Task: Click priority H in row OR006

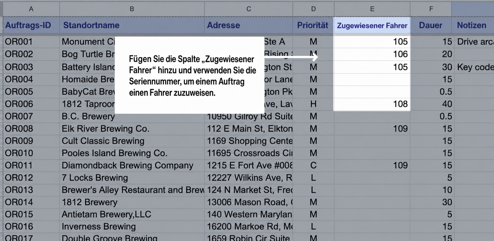Action: tap(313, 104)
